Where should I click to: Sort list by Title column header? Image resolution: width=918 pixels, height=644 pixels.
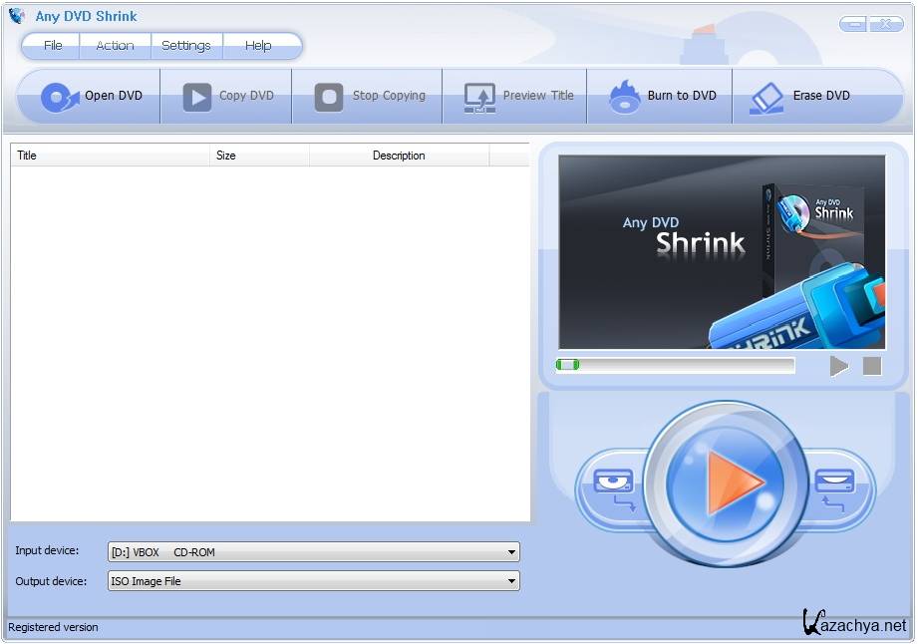(110, 156)
